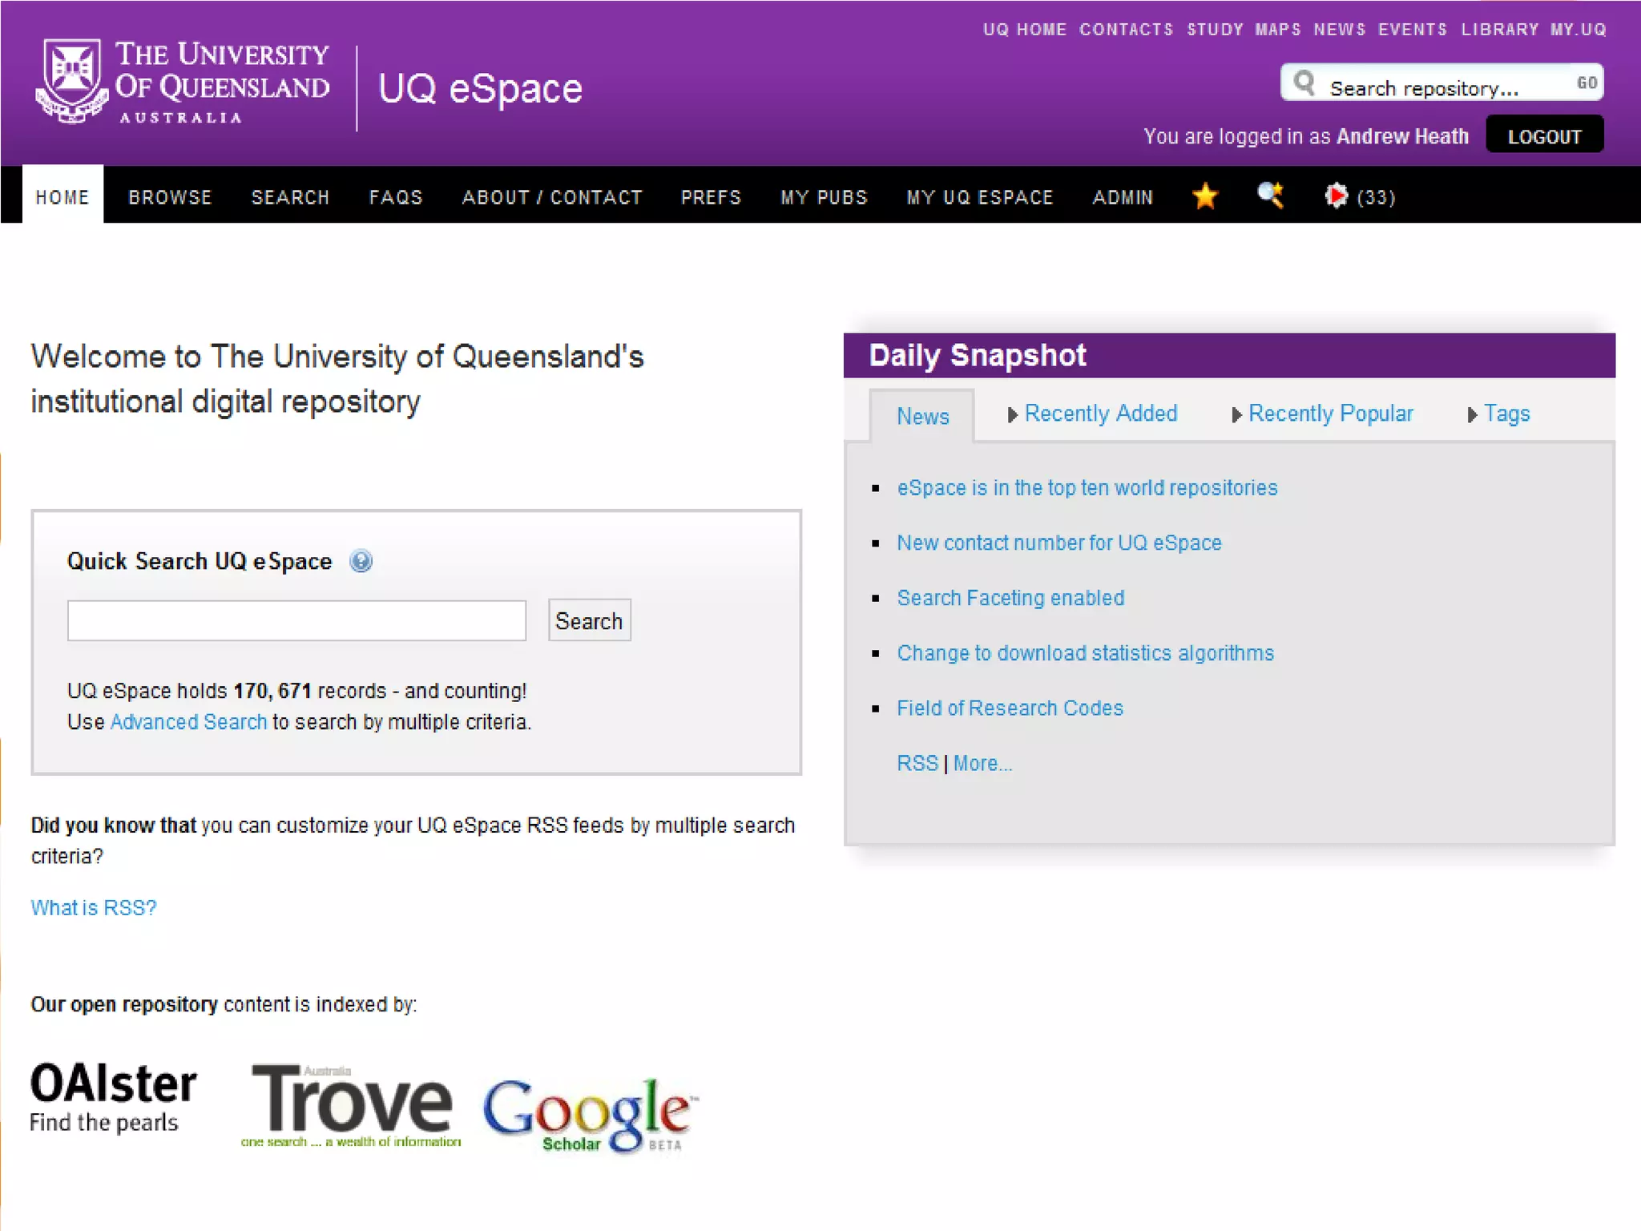
Task: Open the starred search magnifier icon
Action: tap(1270, 195)
